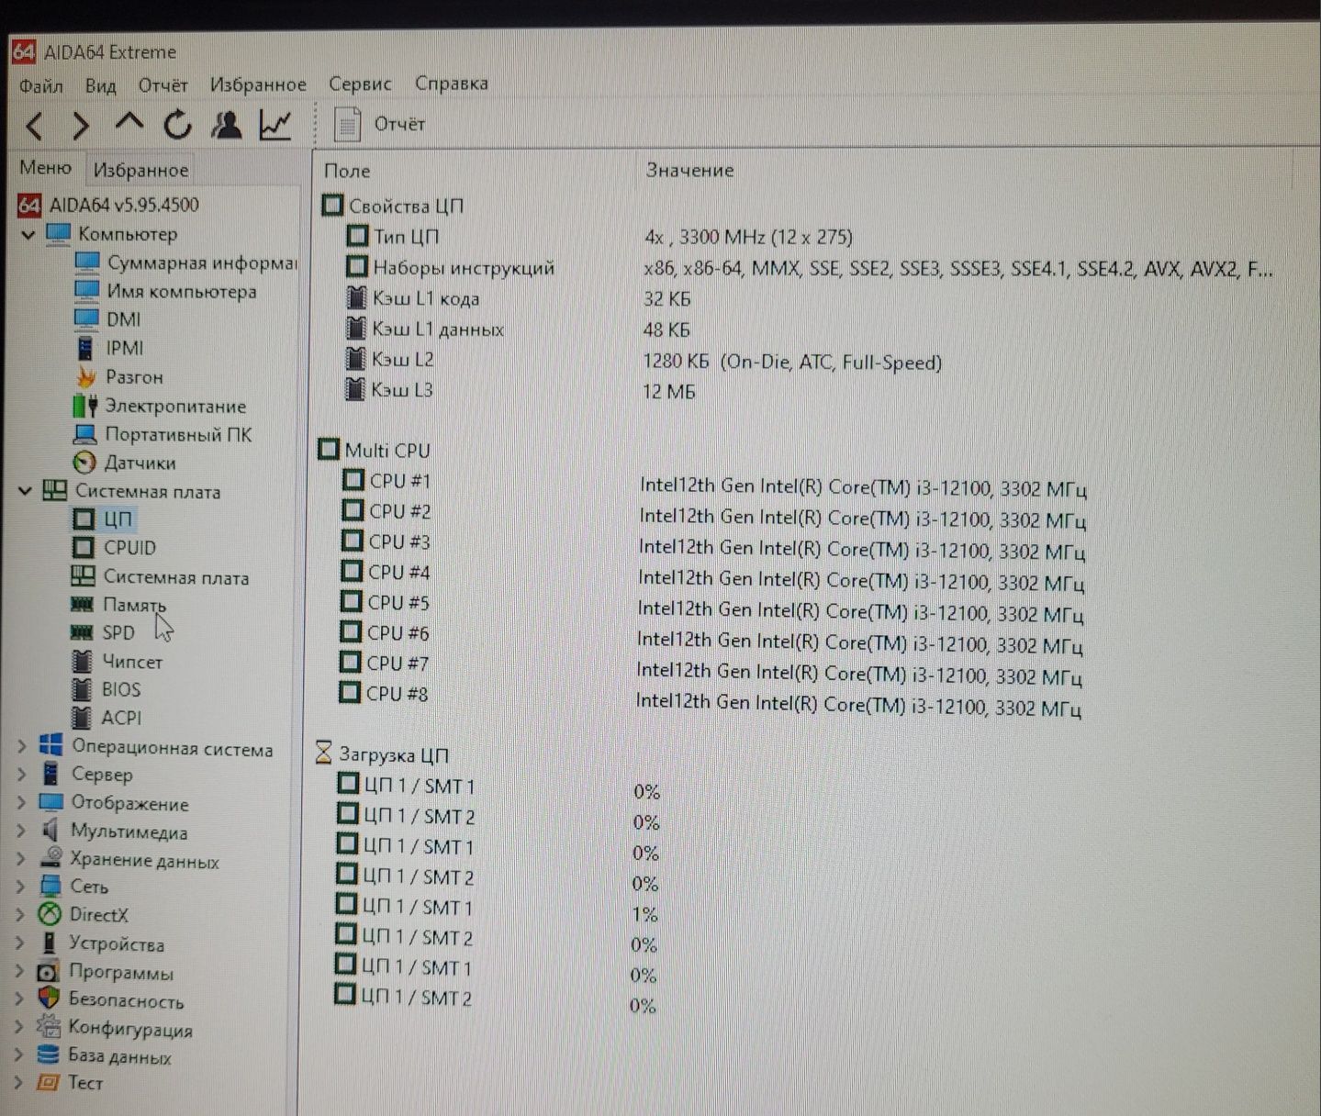Click the Мультимедиа speaker icon

pyautogui.click(x=50, y=831)
